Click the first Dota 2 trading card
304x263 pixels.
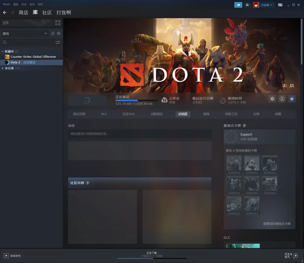[234, 164]
